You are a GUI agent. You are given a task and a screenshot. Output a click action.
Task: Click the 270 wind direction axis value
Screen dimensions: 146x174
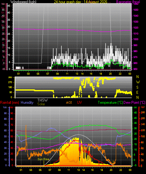point(10,82)
